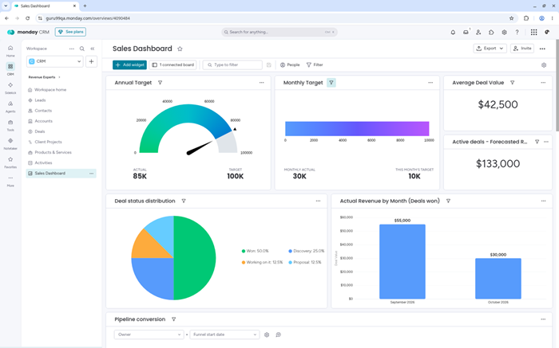Image resolution: width=559 pixels, height=348 pixels.
Task: Open Pipeline conversion funnel settings gear
Action: 267,334
